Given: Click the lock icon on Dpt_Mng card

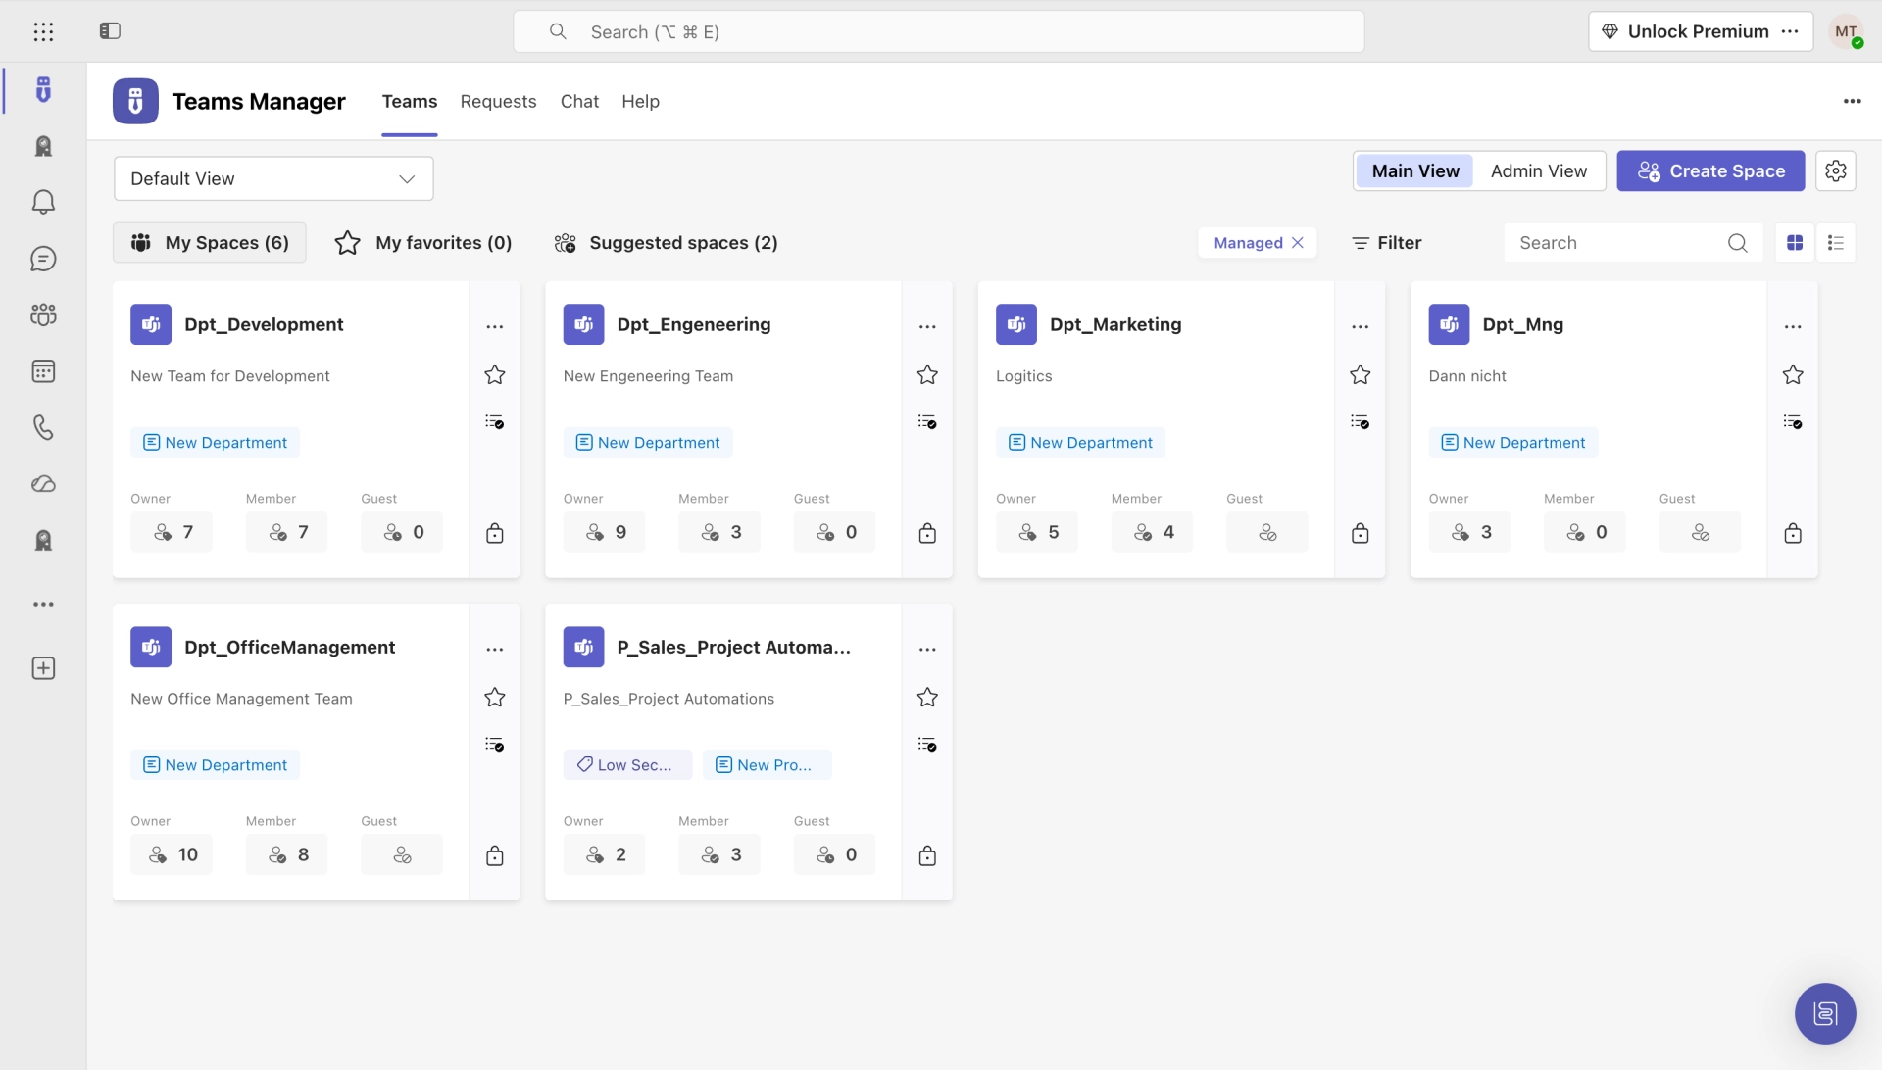Looking at the screenshot, I should (1793, 533).
